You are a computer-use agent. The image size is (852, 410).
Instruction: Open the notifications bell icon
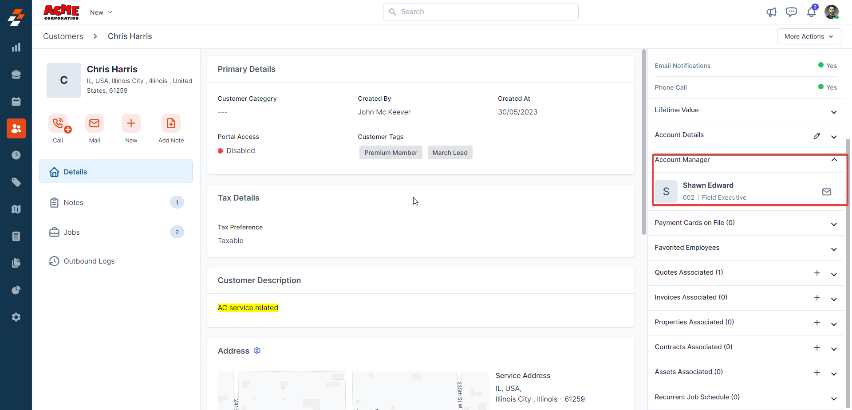tap(811, 12)
